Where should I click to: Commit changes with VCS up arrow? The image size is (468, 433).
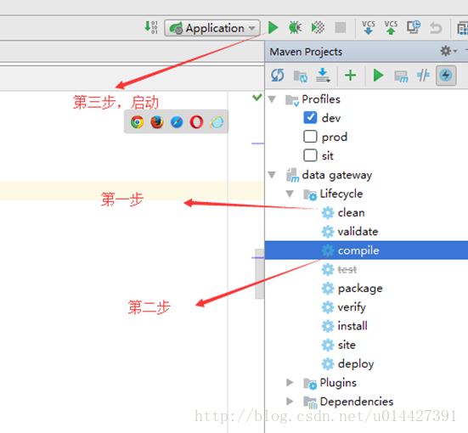[x=391, y=27]
